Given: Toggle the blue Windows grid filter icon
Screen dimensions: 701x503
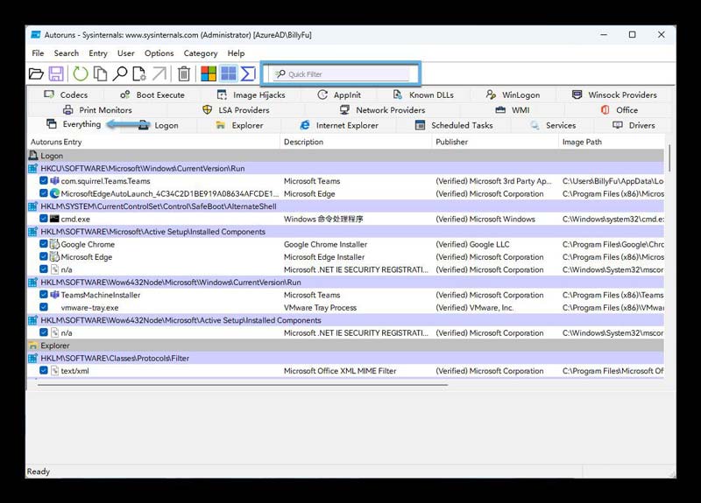Looking at the screenshot, I should point(229,73).
